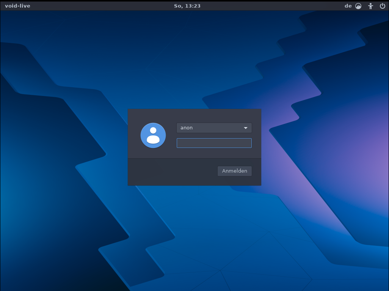Click the 'void-live' hostname label

[x=17, y=6]
